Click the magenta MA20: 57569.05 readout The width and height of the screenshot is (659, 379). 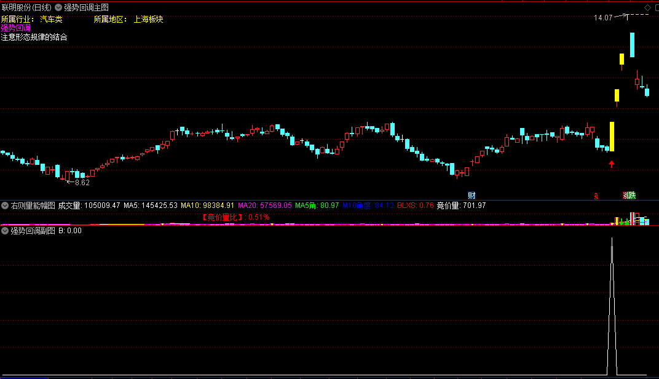click(265, 205)
